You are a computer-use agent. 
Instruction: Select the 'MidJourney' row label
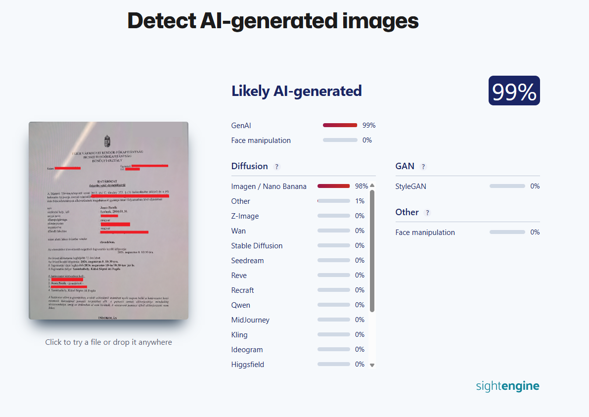[x=251, y=320]
